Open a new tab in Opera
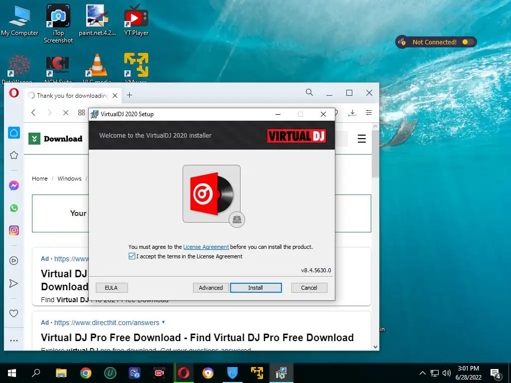The width and height of the screenshot is (511, 383). [129, 95]
